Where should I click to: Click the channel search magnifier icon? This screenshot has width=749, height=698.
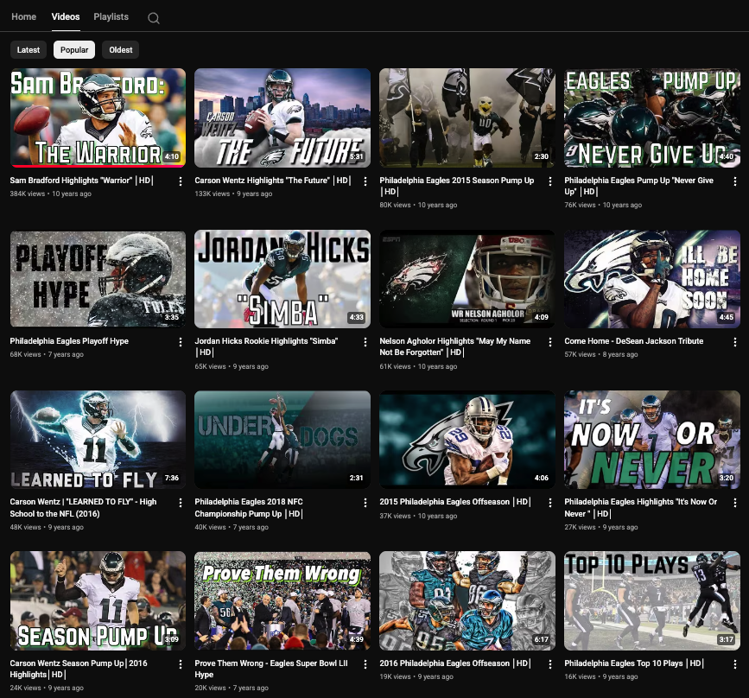coord(154,18)
